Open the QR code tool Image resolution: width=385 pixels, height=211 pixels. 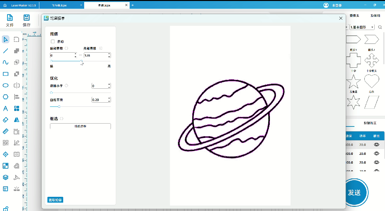[x=5, y=143]
